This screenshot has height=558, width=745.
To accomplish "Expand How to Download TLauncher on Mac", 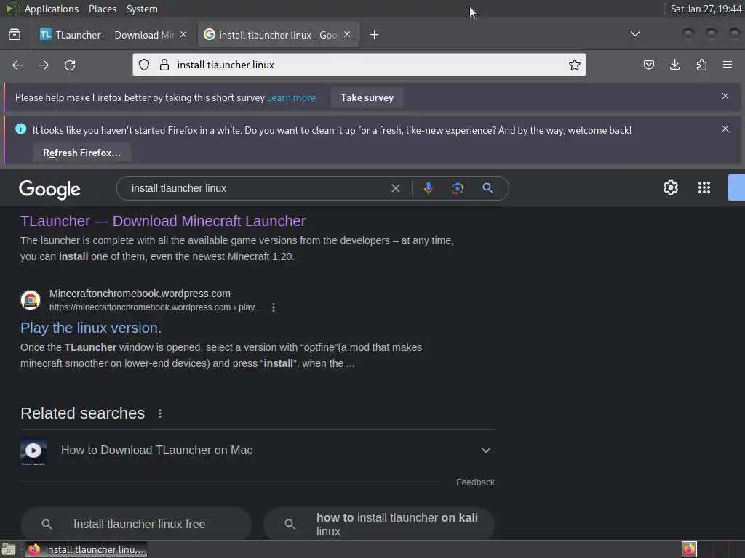I will (485, 450).
